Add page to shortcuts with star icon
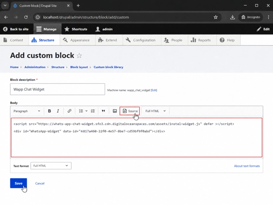 tap(79, 56)
